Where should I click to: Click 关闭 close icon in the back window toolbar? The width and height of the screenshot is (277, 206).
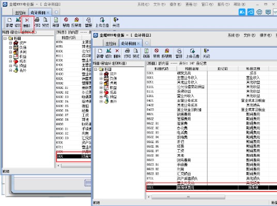[116, 23]
